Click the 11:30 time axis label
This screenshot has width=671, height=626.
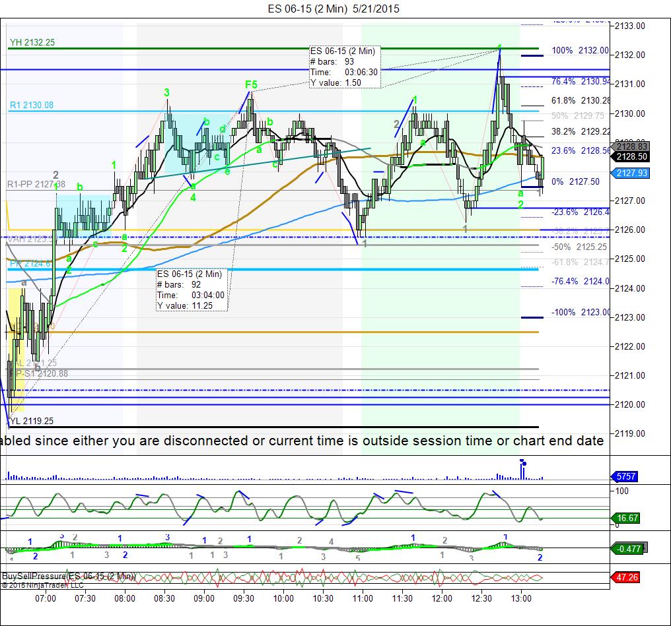[402, 598]
